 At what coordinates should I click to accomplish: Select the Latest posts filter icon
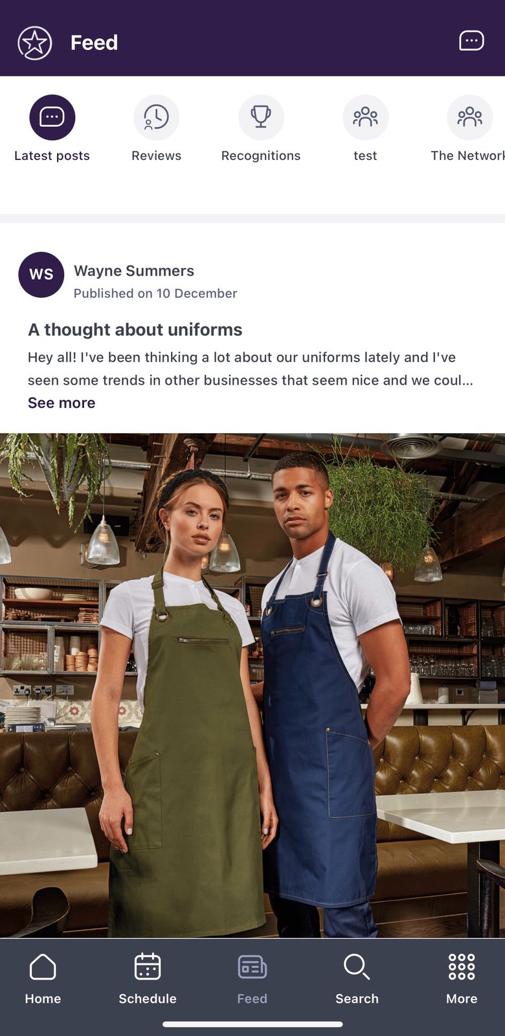point(52,117)
